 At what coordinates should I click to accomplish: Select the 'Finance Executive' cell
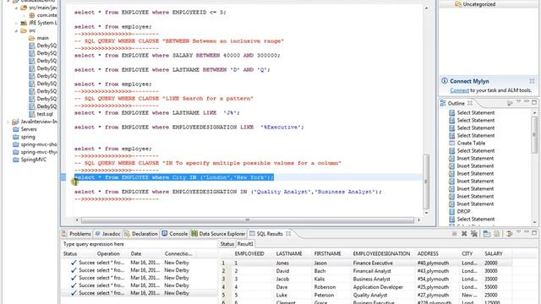[x=373, y=263]
